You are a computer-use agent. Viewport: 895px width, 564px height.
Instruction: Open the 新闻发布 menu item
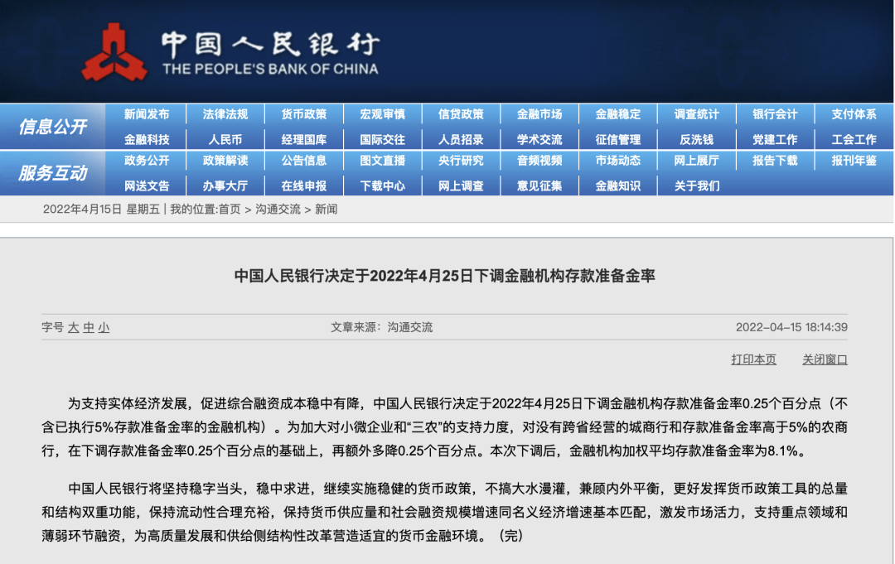[147, 114]
